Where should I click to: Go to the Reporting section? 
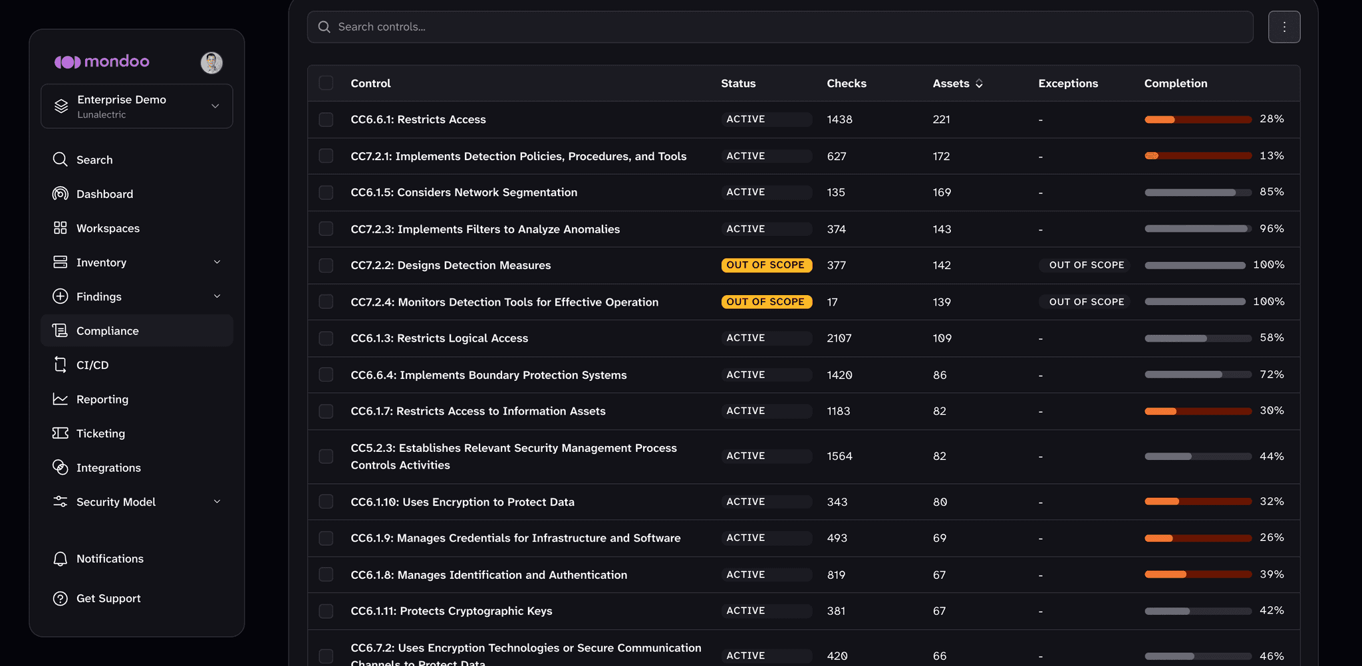coord(137,399)
